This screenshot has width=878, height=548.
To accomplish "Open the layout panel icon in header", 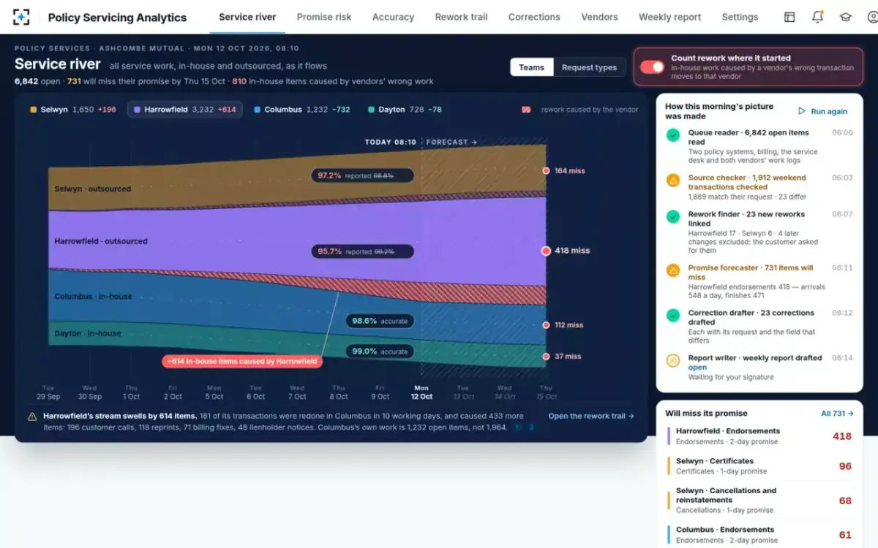I will coord(789,17).
